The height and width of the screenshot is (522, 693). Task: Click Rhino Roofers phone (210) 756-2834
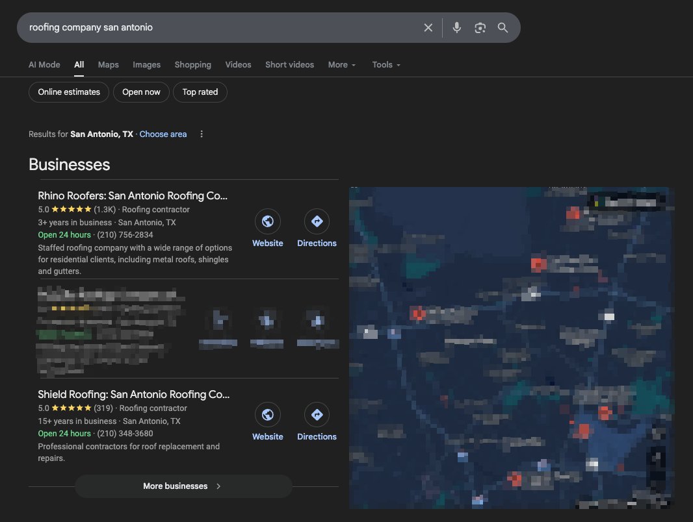pyautogui.click(x=125, y=235)
